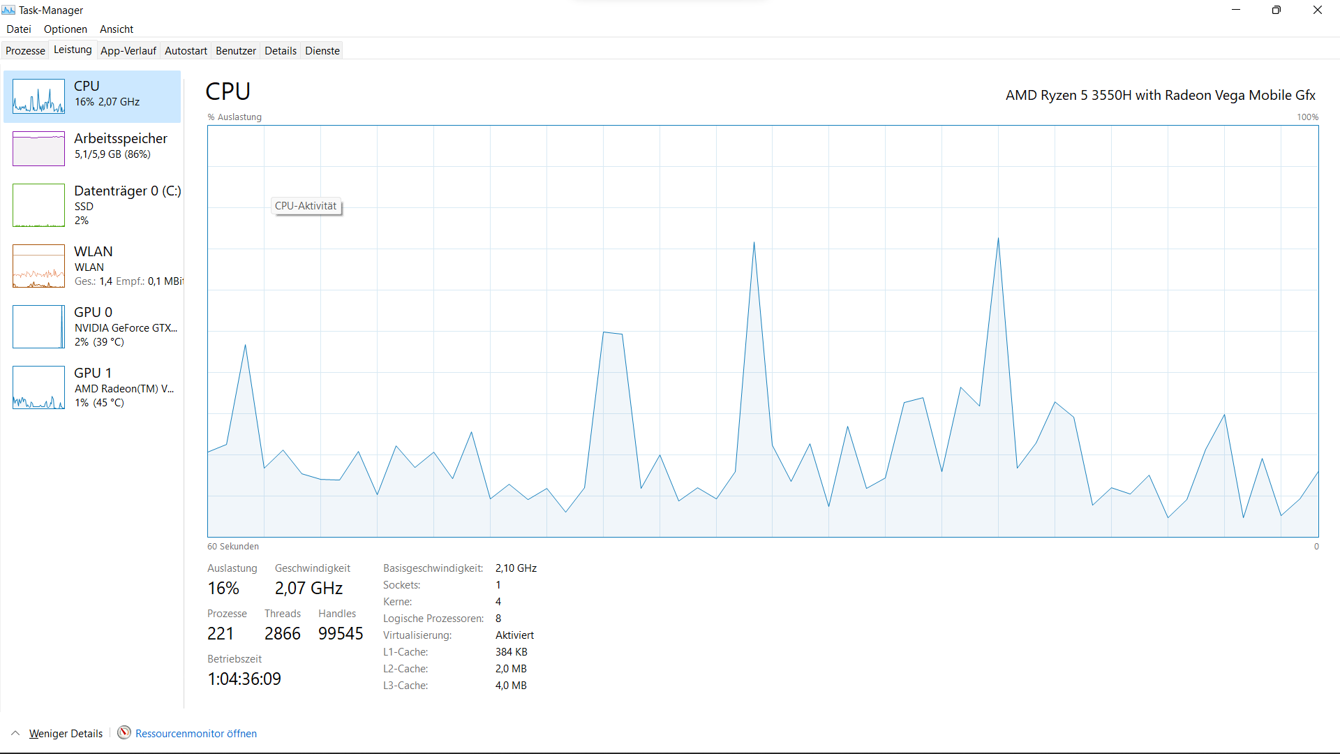Switch to the App-Verlauf tab

[x=128, y=51]
